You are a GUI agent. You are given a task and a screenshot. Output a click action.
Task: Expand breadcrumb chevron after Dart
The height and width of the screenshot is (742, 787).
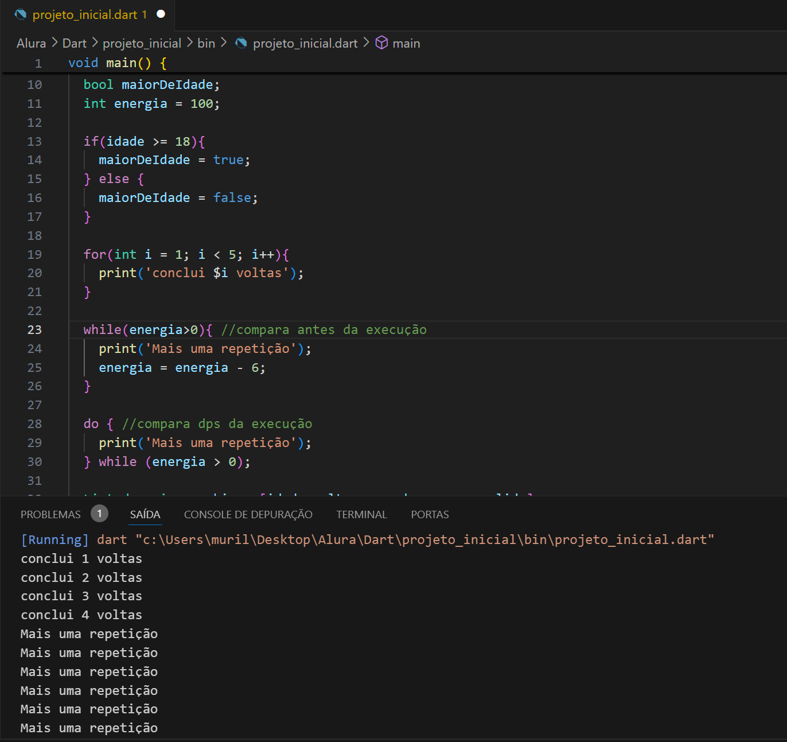(95, 43)
